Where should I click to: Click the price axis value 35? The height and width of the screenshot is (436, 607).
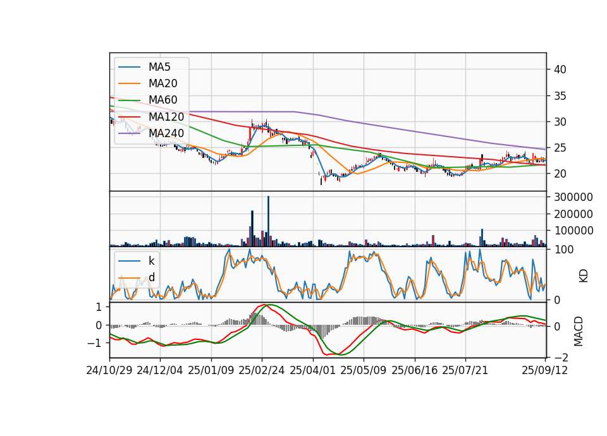560,96
